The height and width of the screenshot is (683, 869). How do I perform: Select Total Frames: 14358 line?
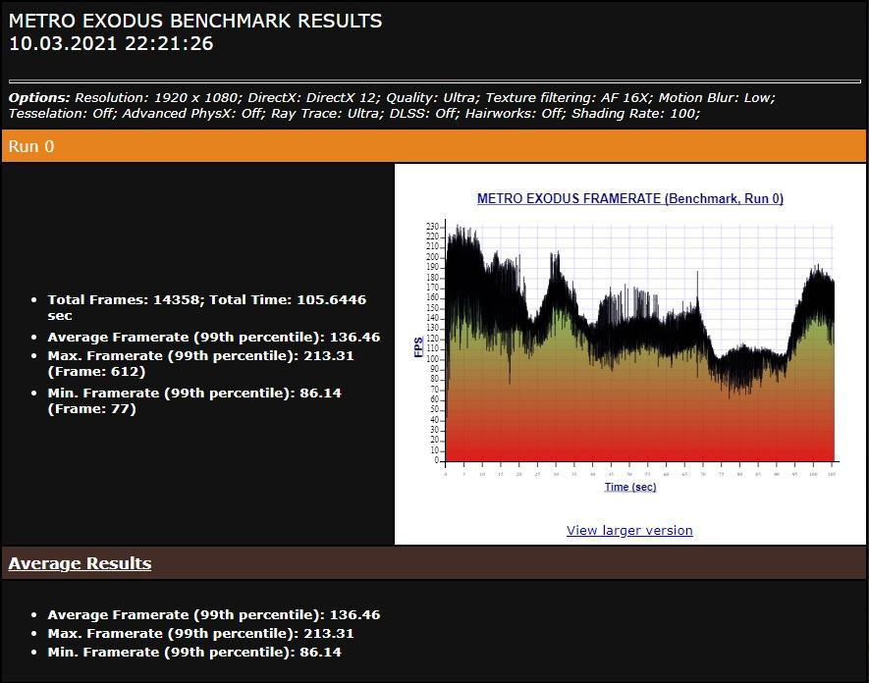[x=207, y=307]
